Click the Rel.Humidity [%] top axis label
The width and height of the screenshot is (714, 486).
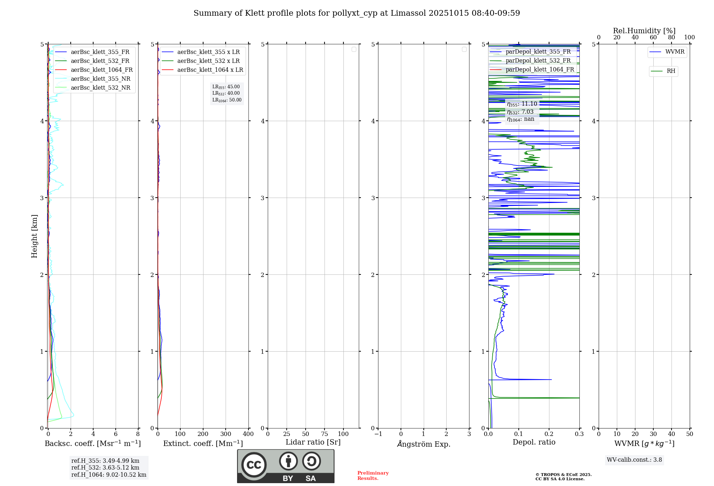coord(644,31)
